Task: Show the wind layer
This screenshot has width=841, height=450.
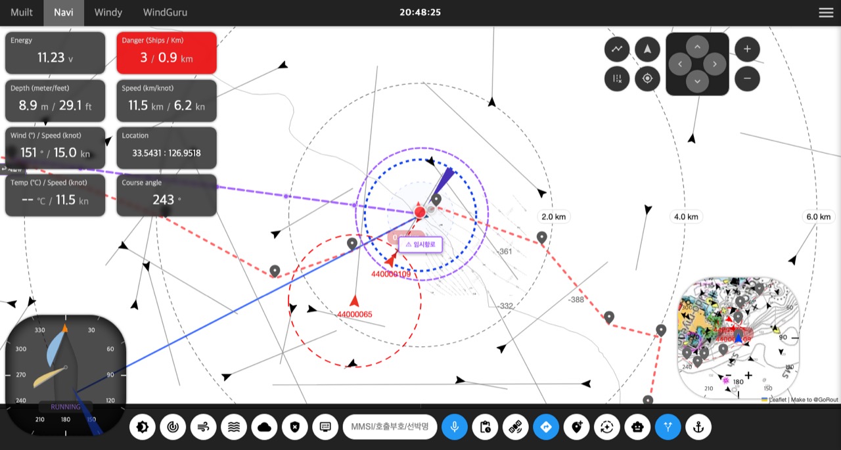Action: click(204, 427)
